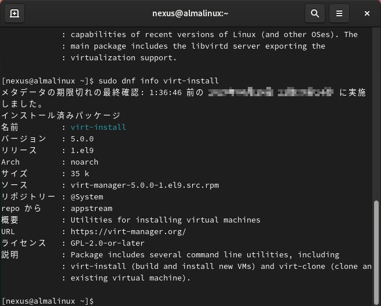Viewport: 381px width, 306px height.
Task: Open the hamburger menu
Action: (340, 13)
